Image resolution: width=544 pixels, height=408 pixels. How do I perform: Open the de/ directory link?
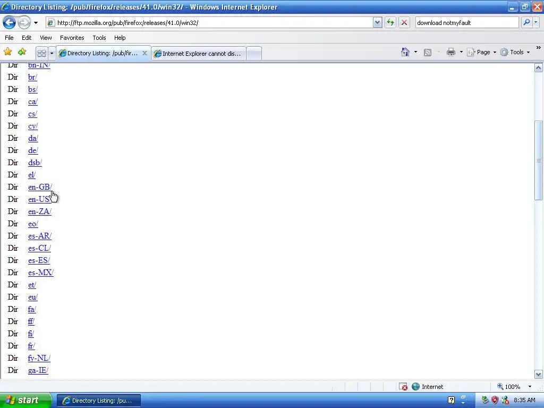click(33, 150)
